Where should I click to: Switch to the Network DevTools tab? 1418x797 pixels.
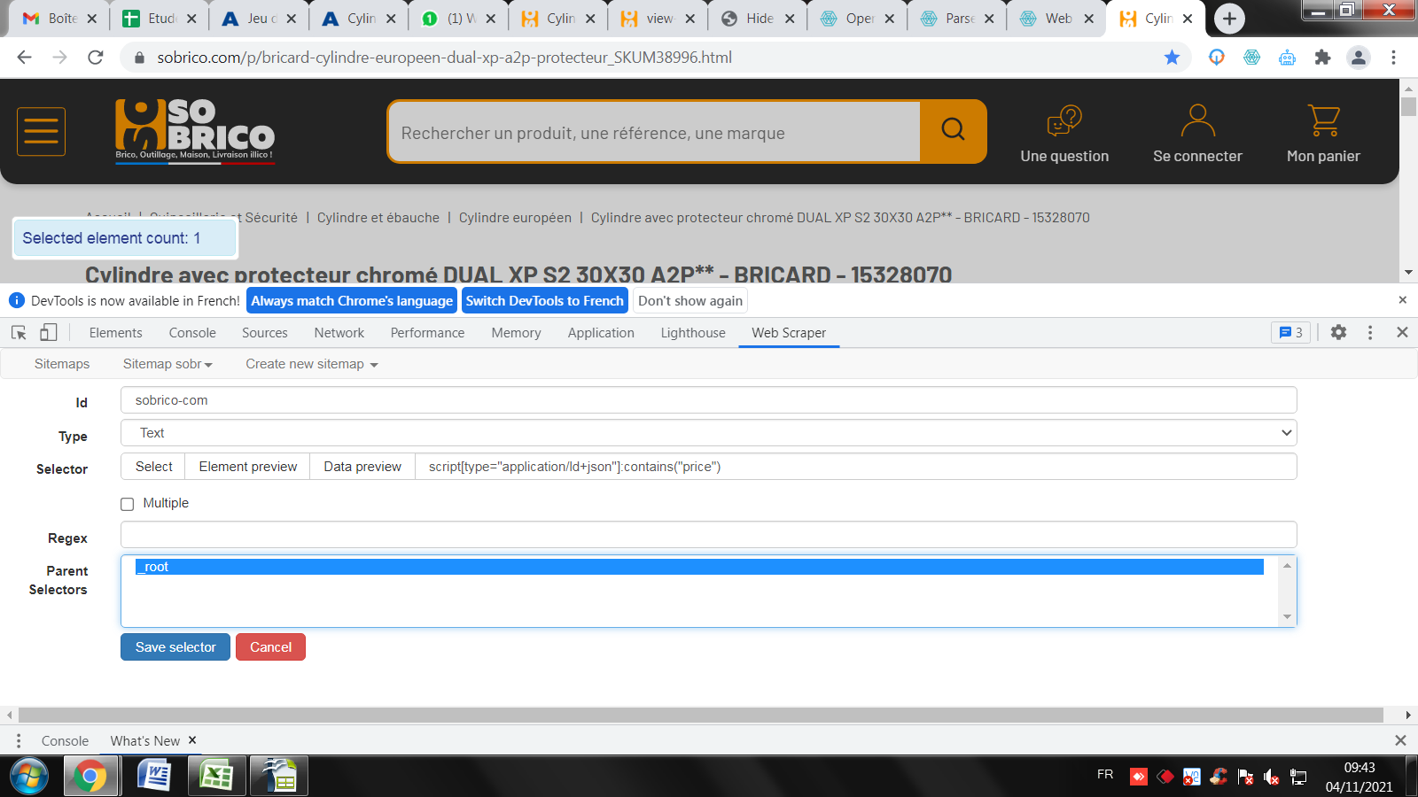pos(339,333)
